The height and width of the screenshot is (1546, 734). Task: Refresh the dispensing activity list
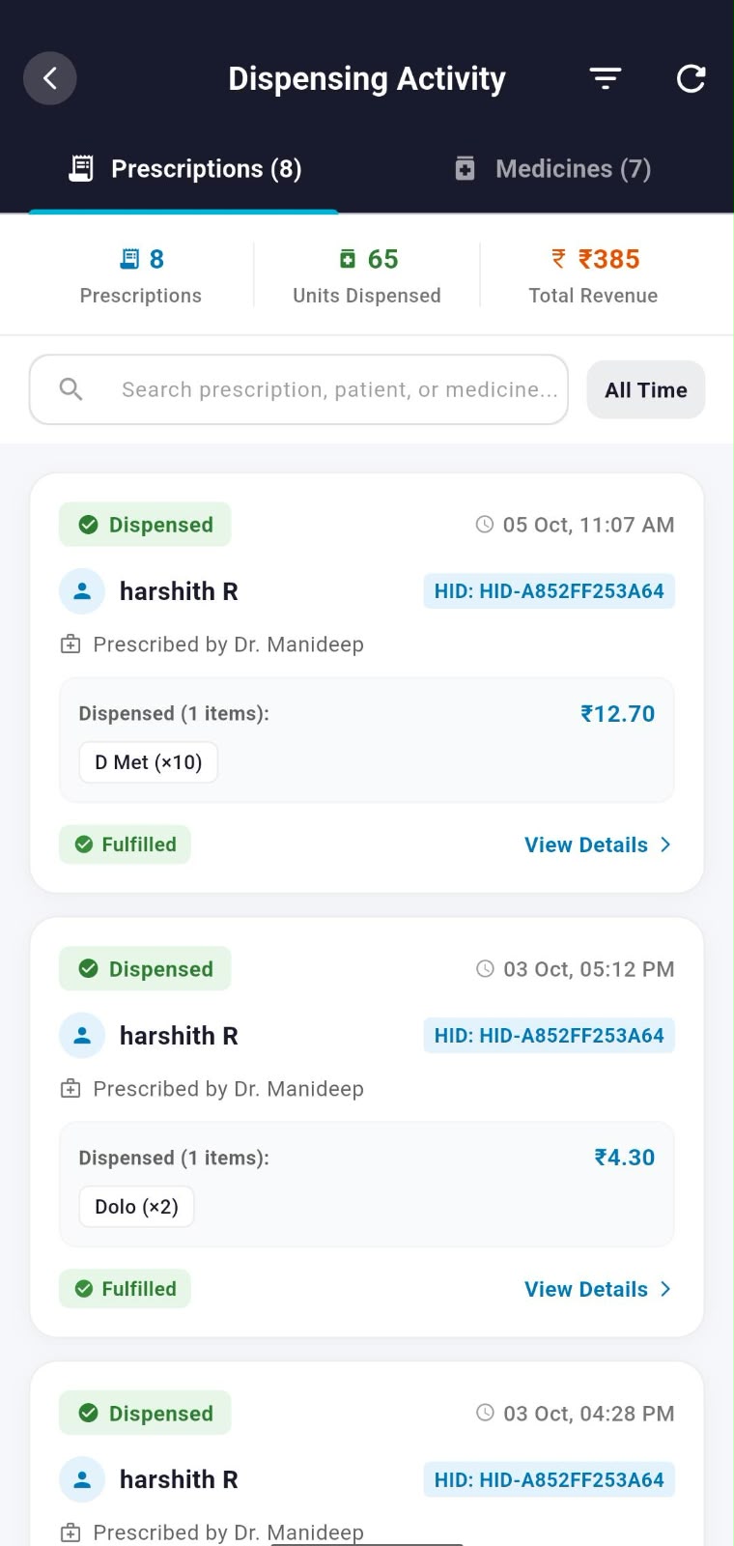[x=691, y=78]
